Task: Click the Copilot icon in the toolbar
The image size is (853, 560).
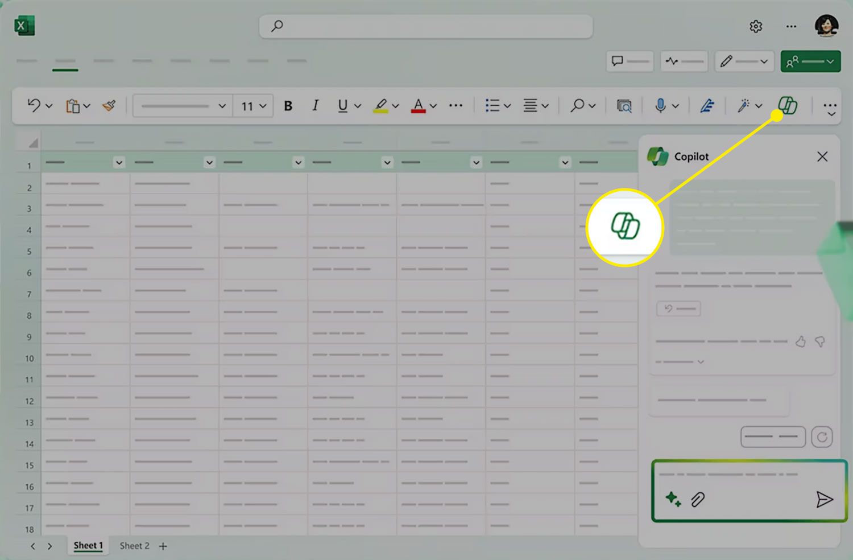Action: [x=788, y=105]
